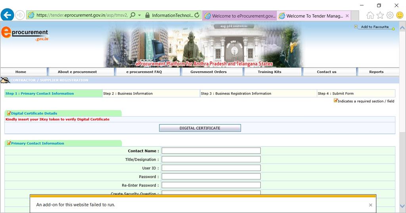Click the InformationTechnol... certificate label
Viewport: 406px width, 213px height.
pos(172,15)
